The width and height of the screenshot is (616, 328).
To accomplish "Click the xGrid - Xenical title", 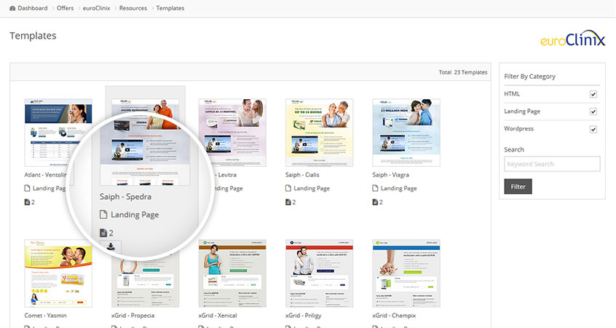I will [218, 316].
